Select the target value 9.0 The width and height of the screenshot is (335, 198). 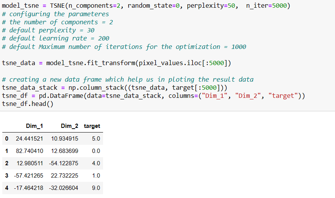coord(96,188)
